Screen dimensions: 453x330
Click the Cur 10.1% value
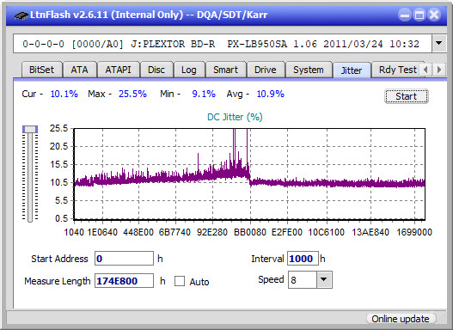[x=64, y=94]
